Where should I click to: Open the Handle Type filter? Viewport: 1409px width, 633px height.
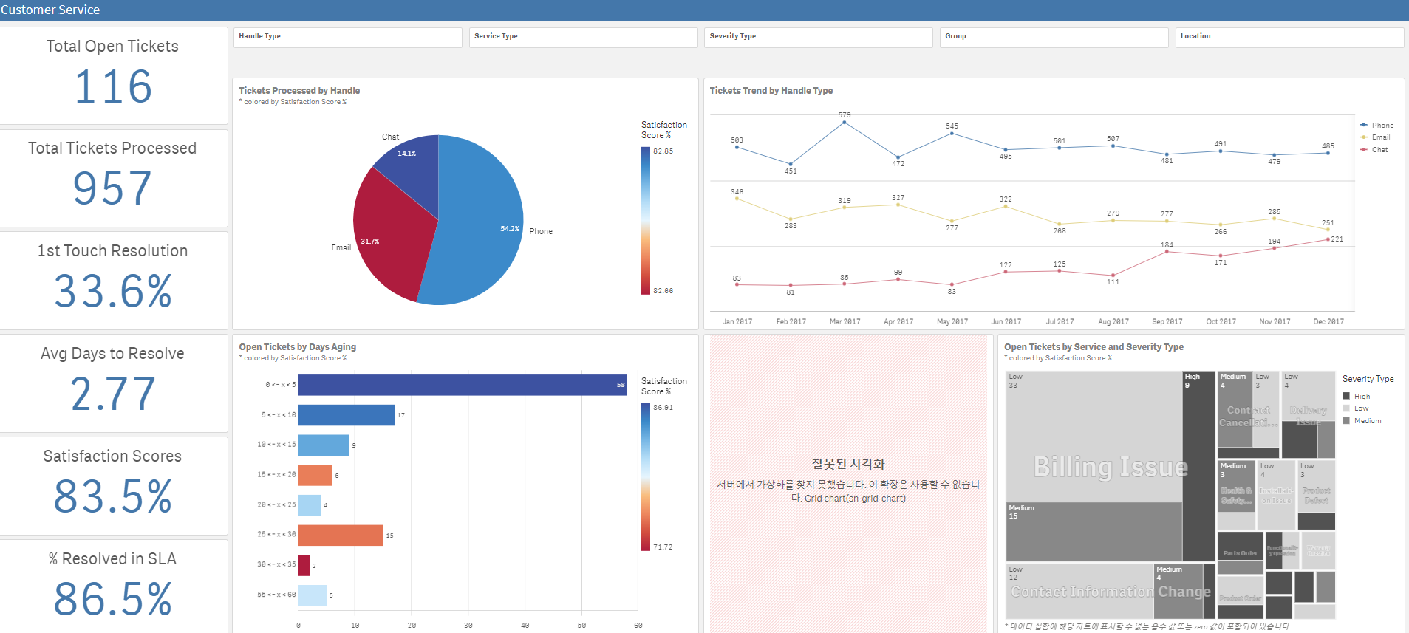(348, 36)
